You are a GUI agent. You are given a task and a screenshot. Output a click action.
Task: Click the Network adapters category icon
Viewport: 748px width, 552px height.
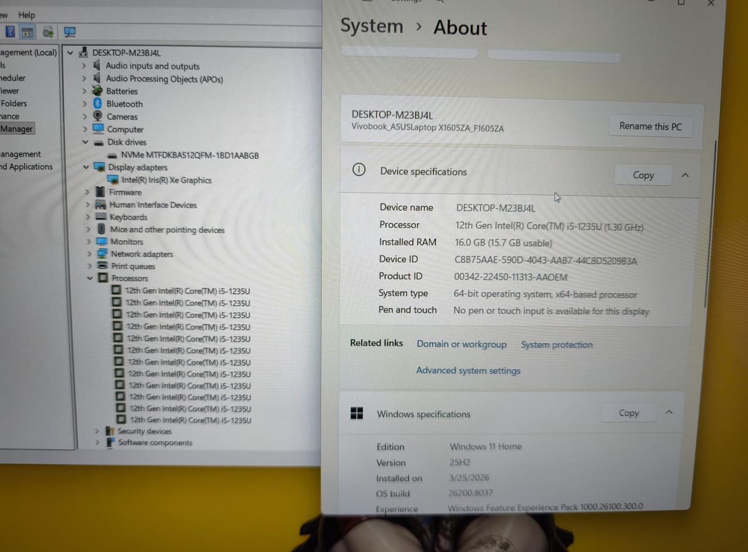[102, 254]
